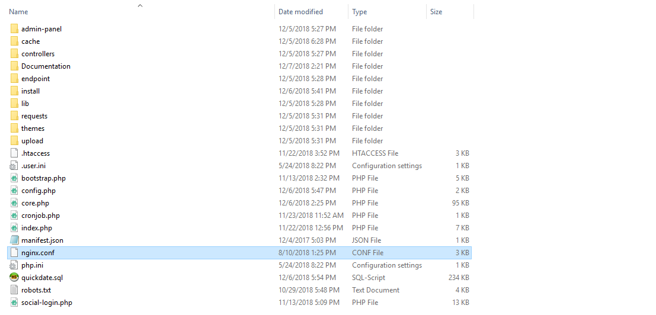Sort files by Type column header
The height and width of the screenshot is (315, 656).
click(x=359, y=12)
